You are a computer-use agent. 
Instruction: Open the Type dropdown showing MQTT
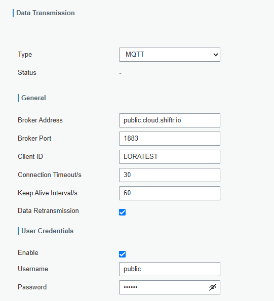click(x=170, y=55)
